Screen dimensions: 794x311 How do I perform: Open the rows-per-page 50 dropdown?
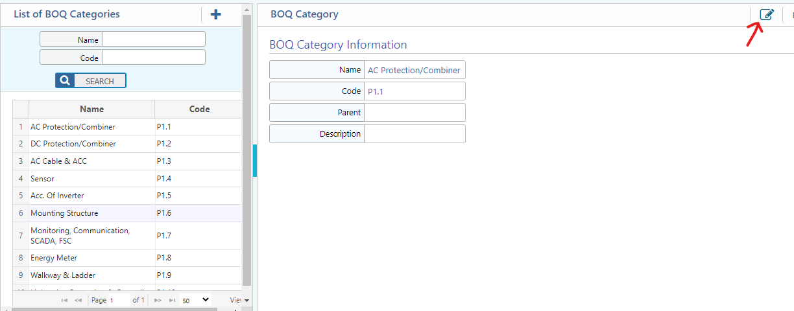click(196, 300)
